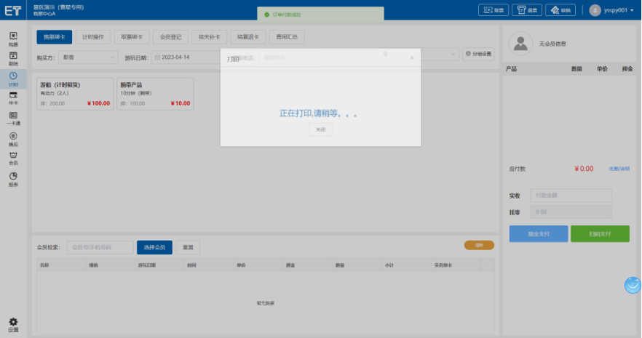Go to 一卡通 in the sidebar
This screenshot has height=338, width=642.
pyautogui.click(x=13, y=118)
